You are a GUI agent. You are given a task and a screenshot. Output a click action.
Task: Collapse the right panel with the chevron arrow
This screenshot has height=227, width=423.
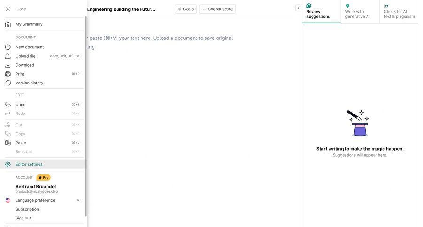point(298,8)
